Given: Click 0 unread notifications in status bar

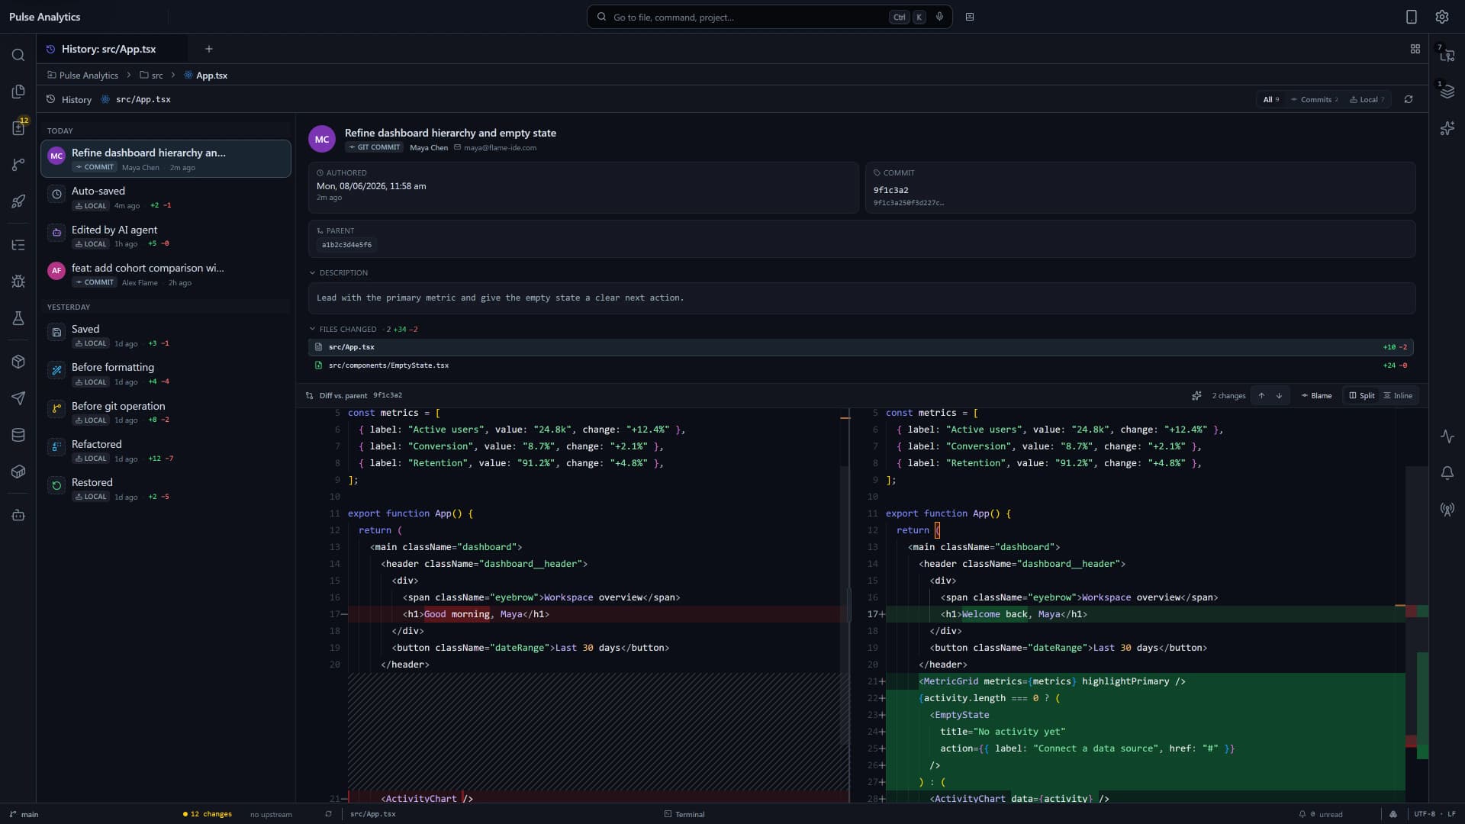Looking at the screenshot, I should pyautogui.click(x=1321, y=814).
